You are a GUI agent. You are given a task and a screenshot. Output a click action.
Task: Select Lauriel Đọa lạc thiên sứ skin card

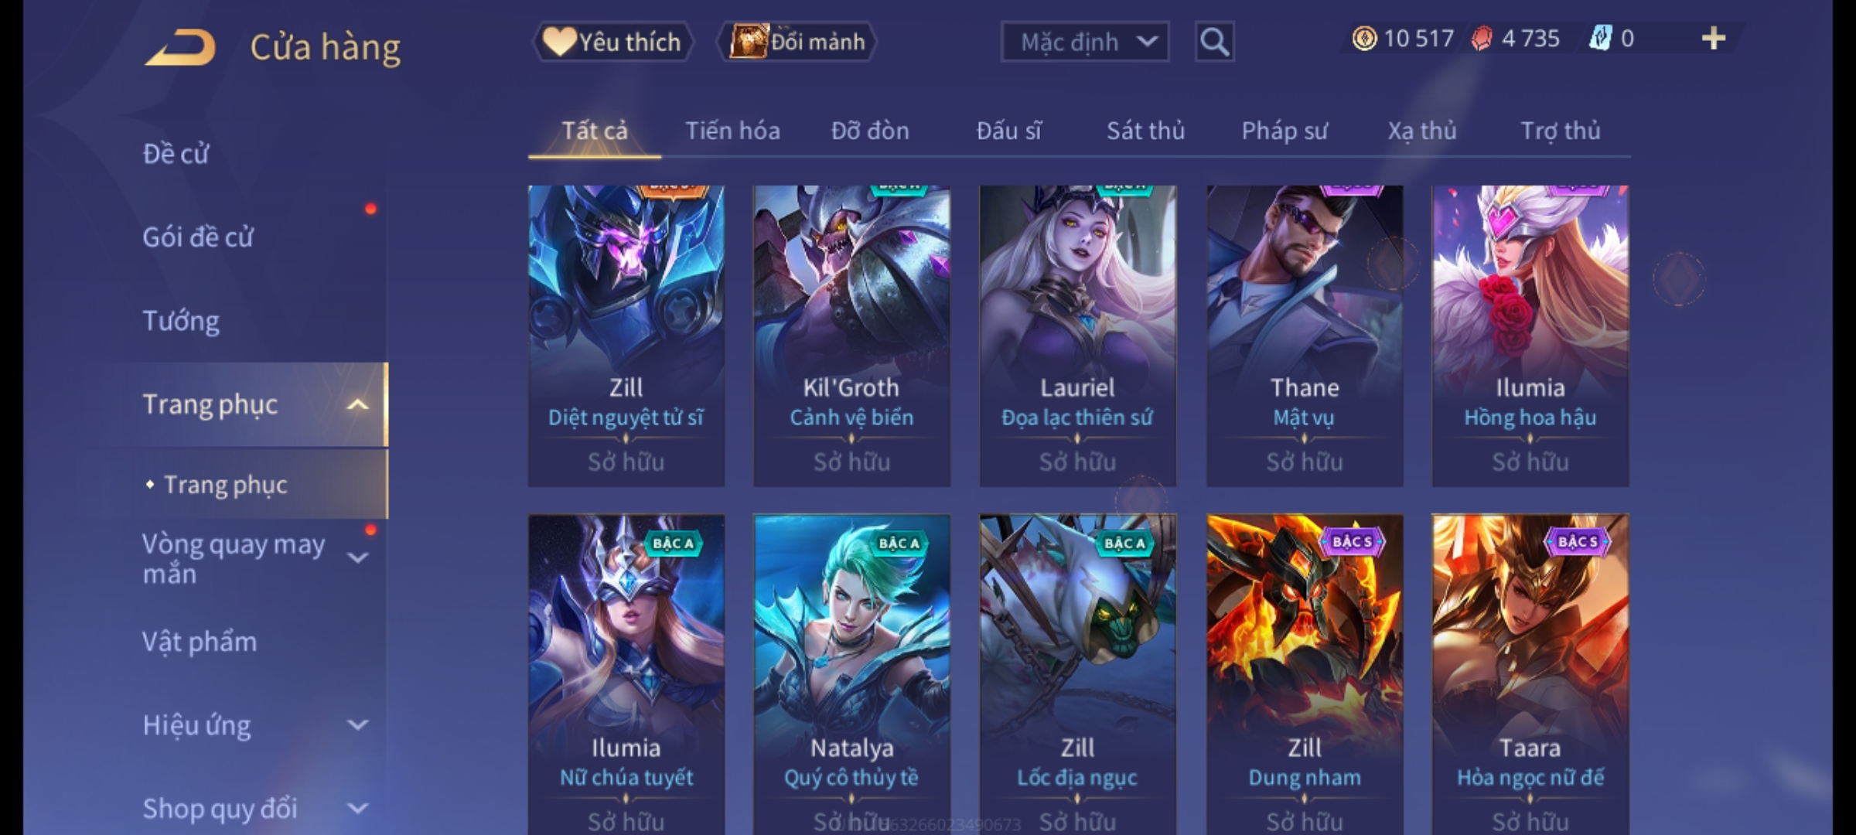pyautogui.click(x=1077, y=336)
